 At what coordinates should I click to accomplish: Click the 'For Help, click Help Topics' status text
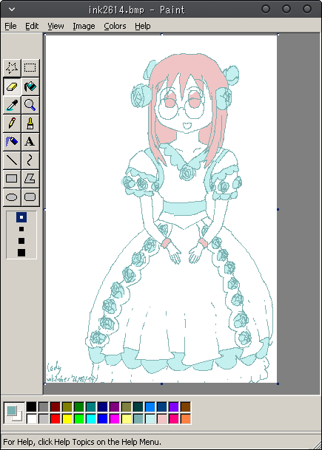[82, 441]
